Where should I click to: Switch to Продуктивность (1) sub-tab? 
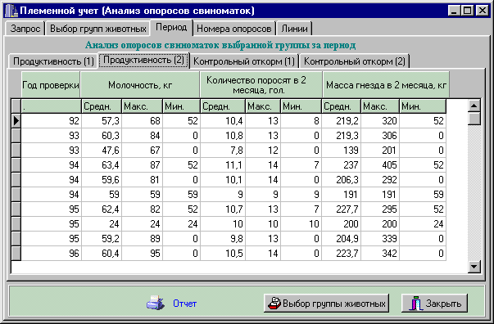[x=53, y=61]
